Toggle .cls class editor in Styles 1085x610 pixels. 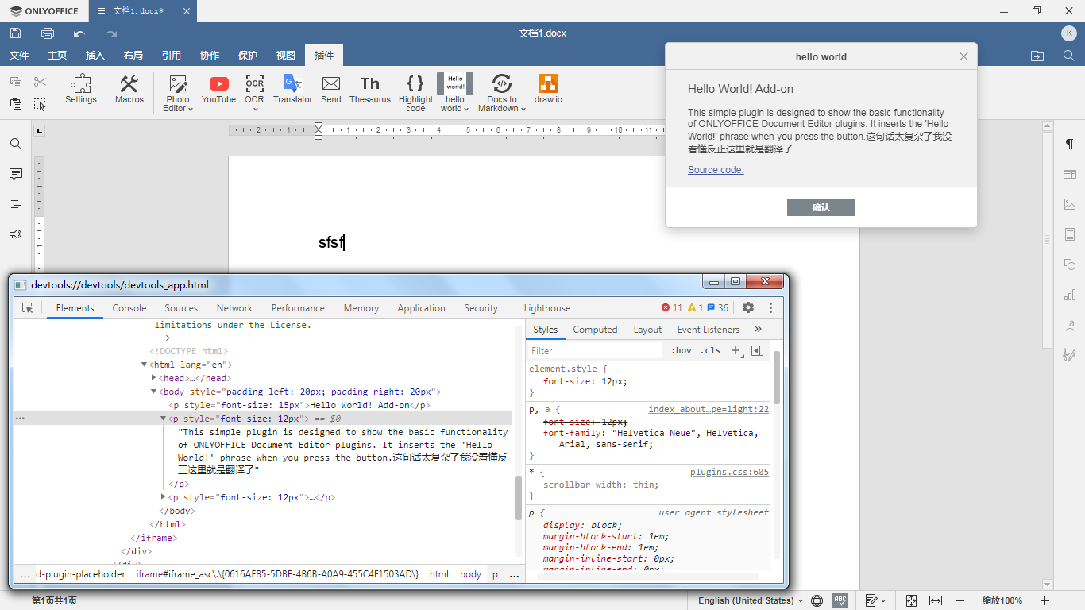pos(711,350)
